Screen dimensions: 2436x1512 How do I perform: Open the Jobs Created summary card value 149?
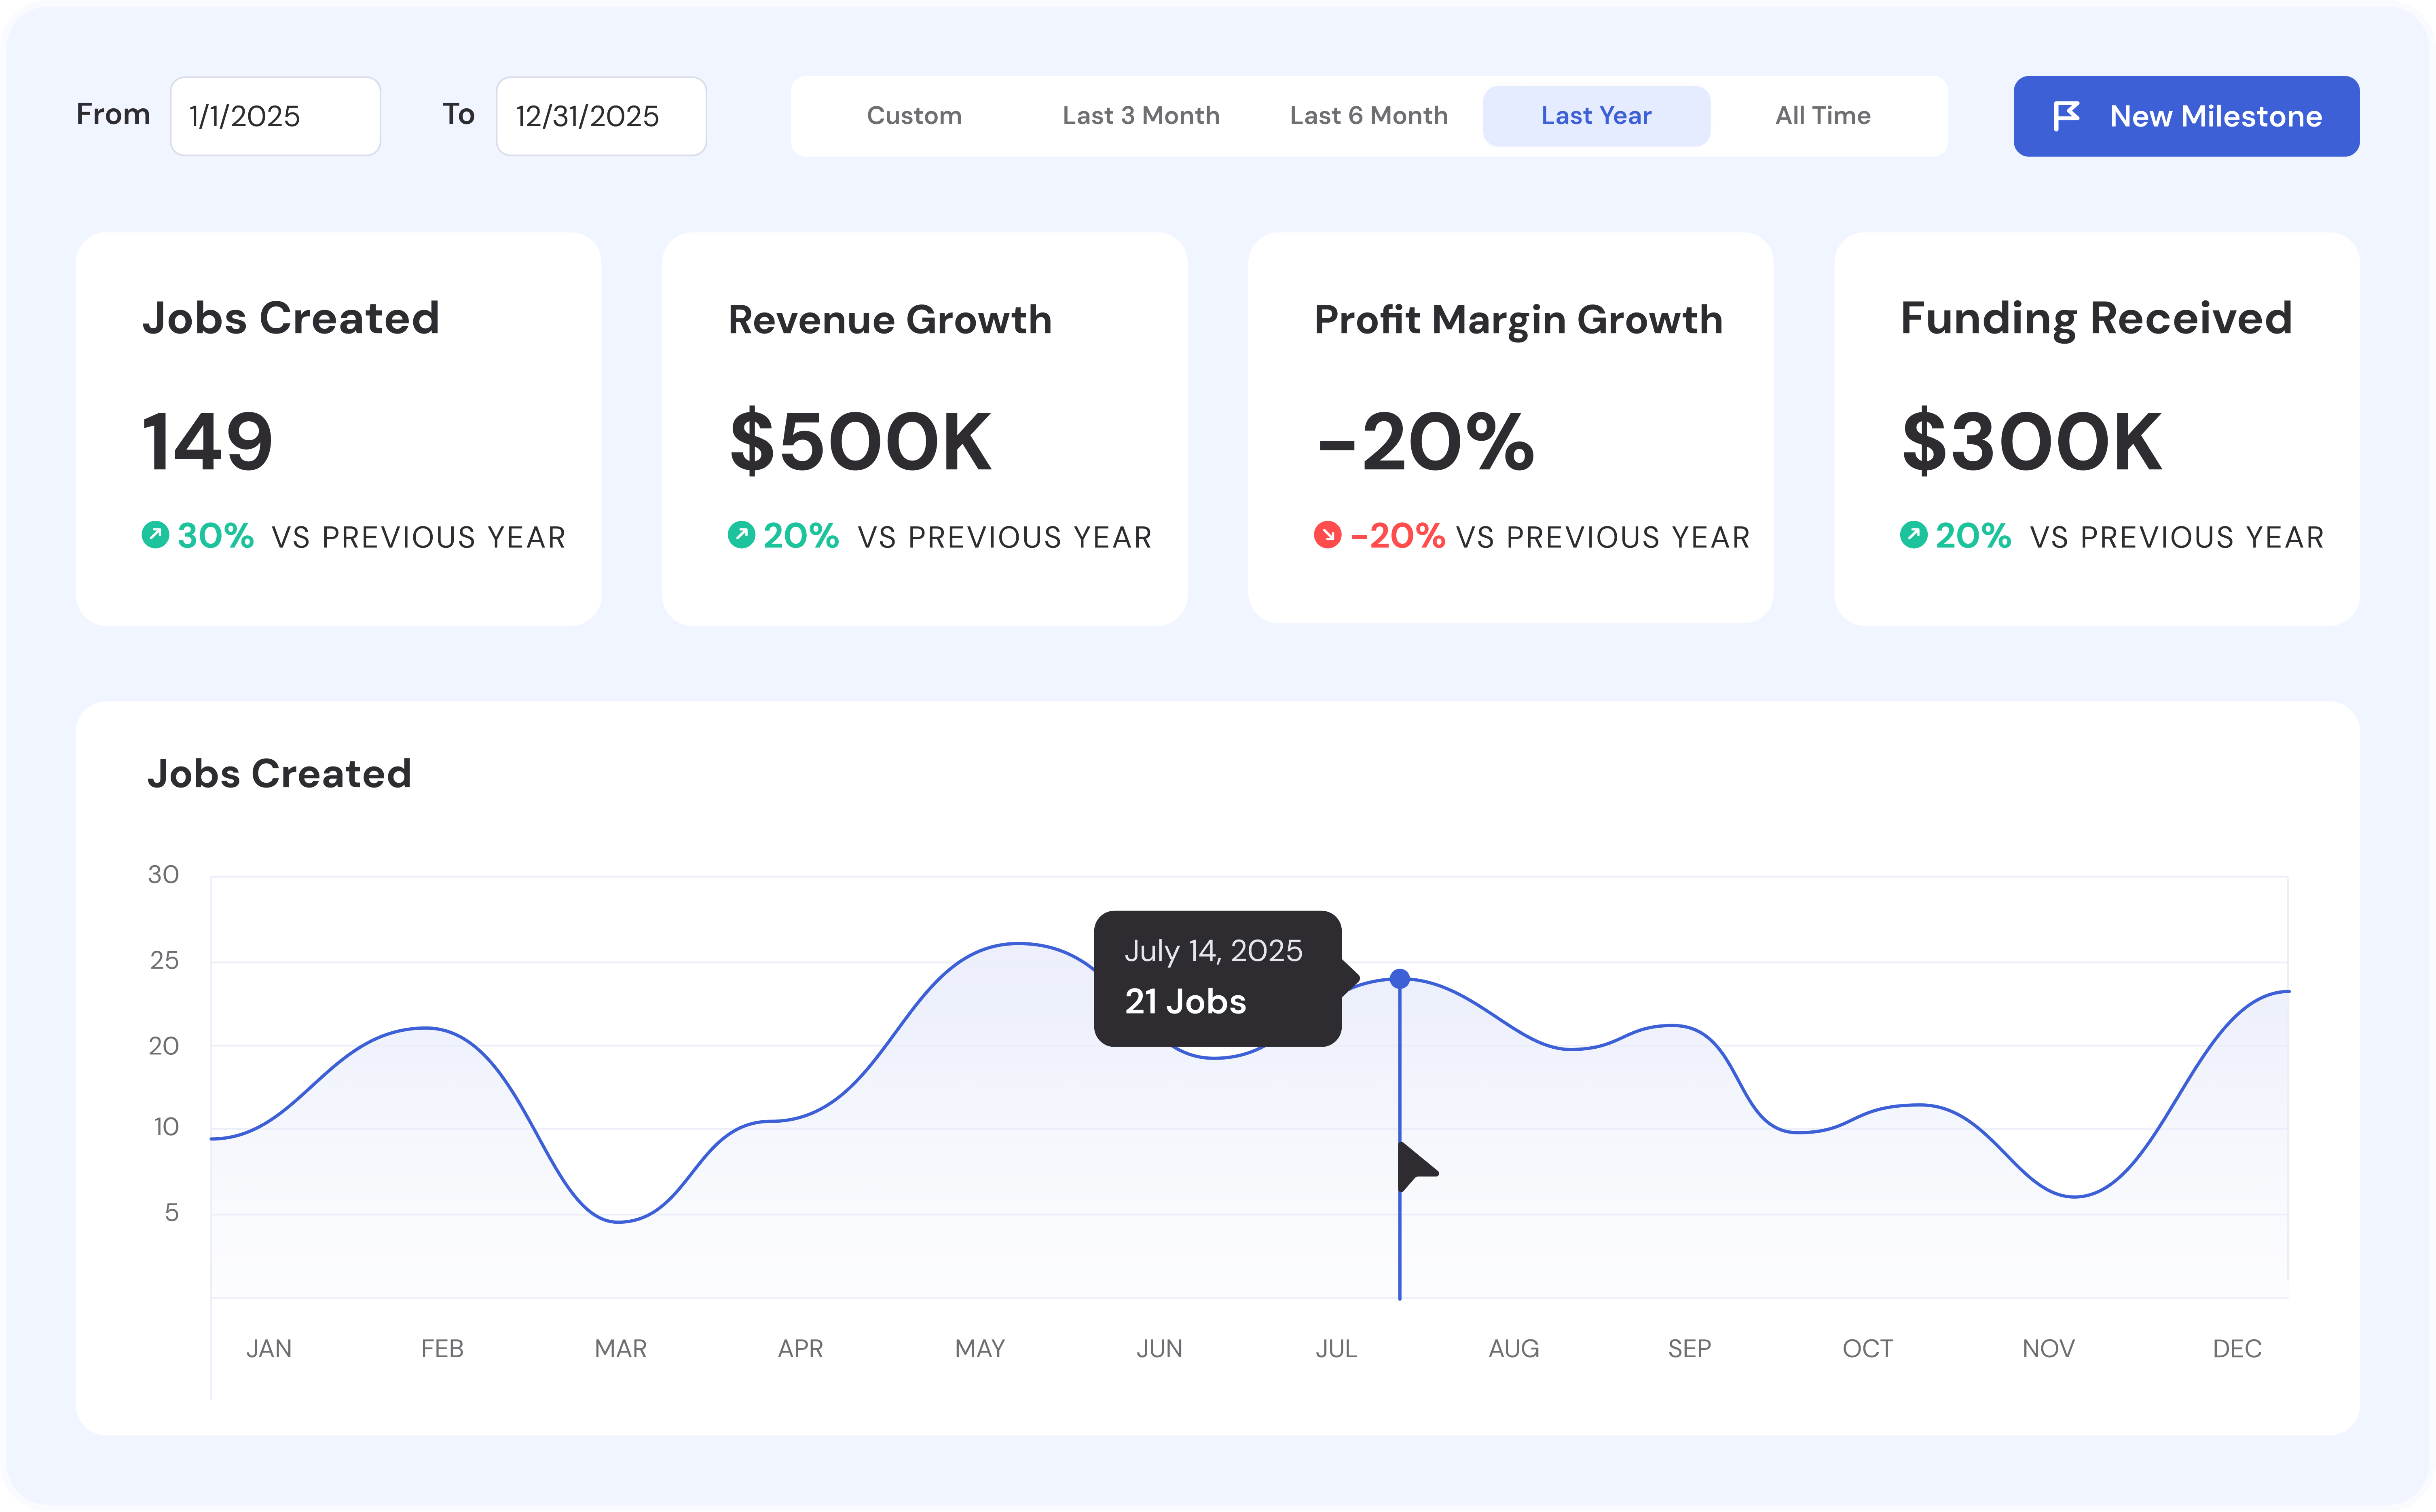pos(207,442)
